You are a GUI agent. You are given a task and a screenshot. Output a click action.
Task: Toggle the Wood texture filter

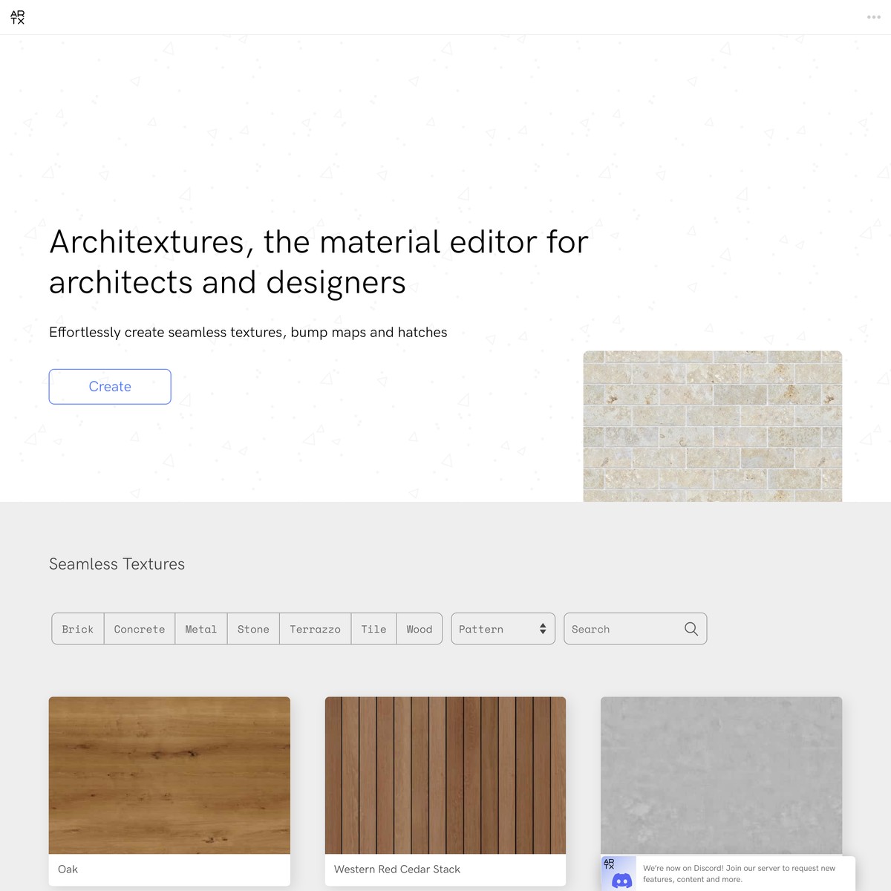pyautogui.click(x=419, y=628)
